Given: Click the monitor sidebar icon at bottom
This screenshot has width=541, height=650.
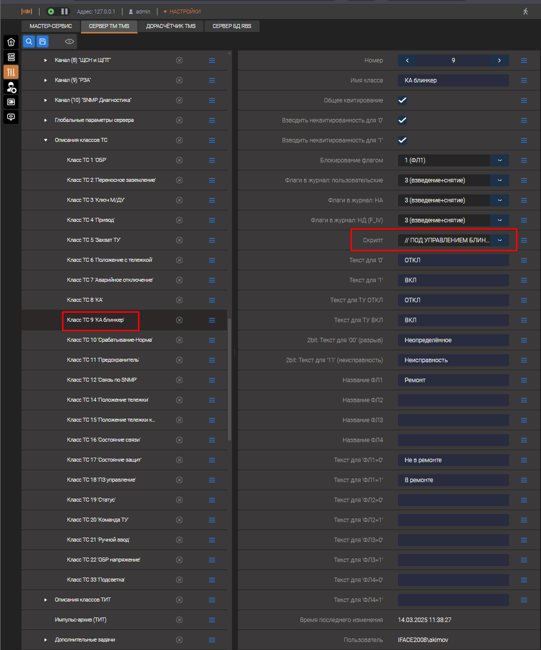Looking at the screenshot, I should 11,117.
